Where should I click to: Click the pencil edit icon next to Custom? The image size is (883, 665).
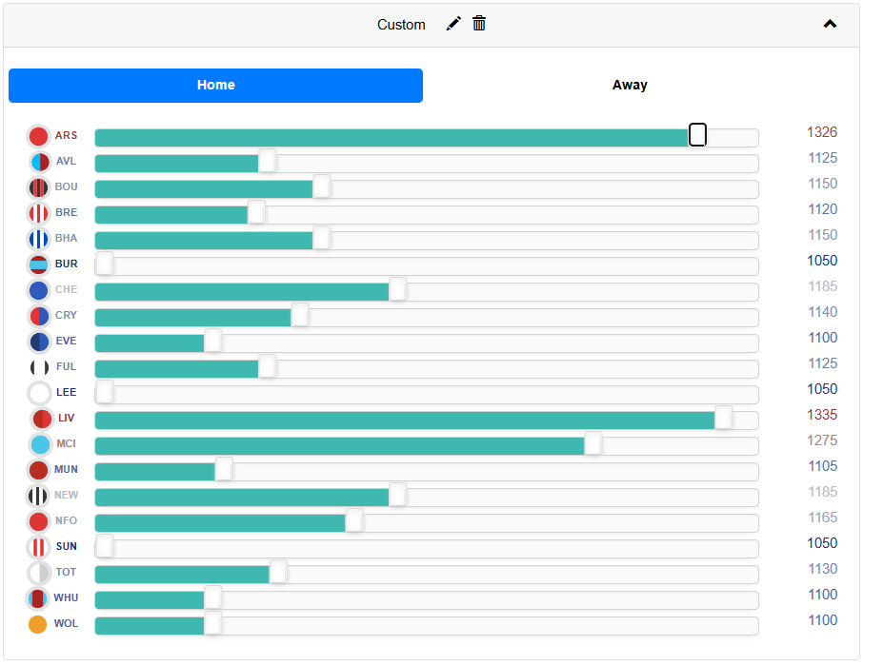[x=453, y=24]
